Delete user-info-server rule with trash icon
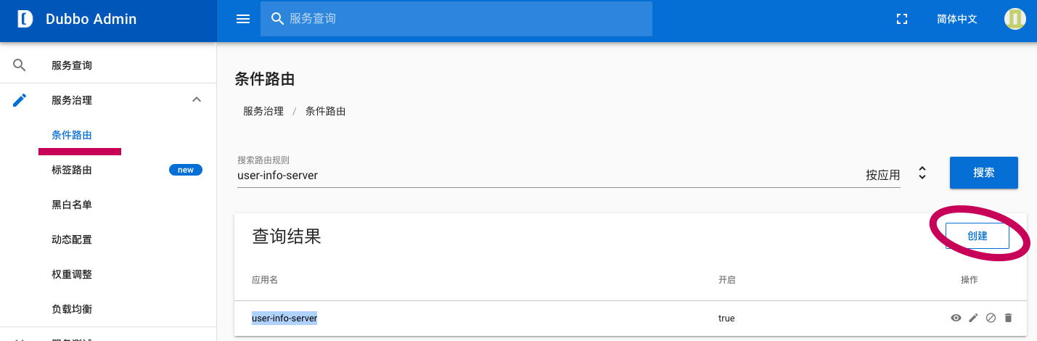 click(x=1008, y=318)
